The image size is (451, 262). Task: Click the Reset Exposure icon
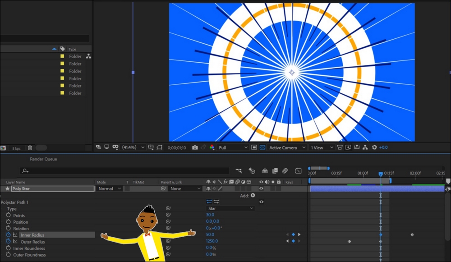tap(374, 147)
